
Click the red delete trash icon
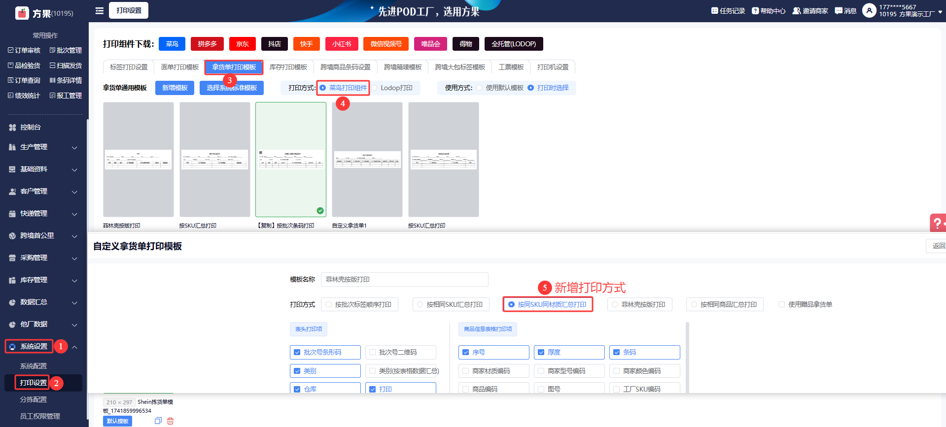click(x=171, y=421)
